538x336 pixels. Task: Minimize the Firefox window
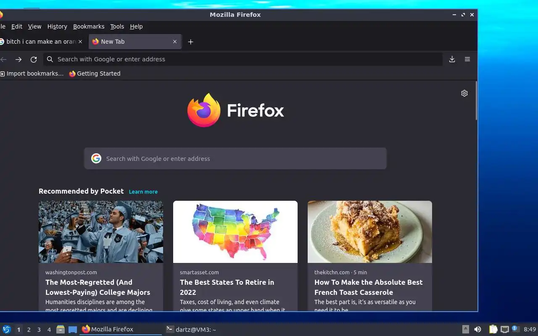point(454,15)
